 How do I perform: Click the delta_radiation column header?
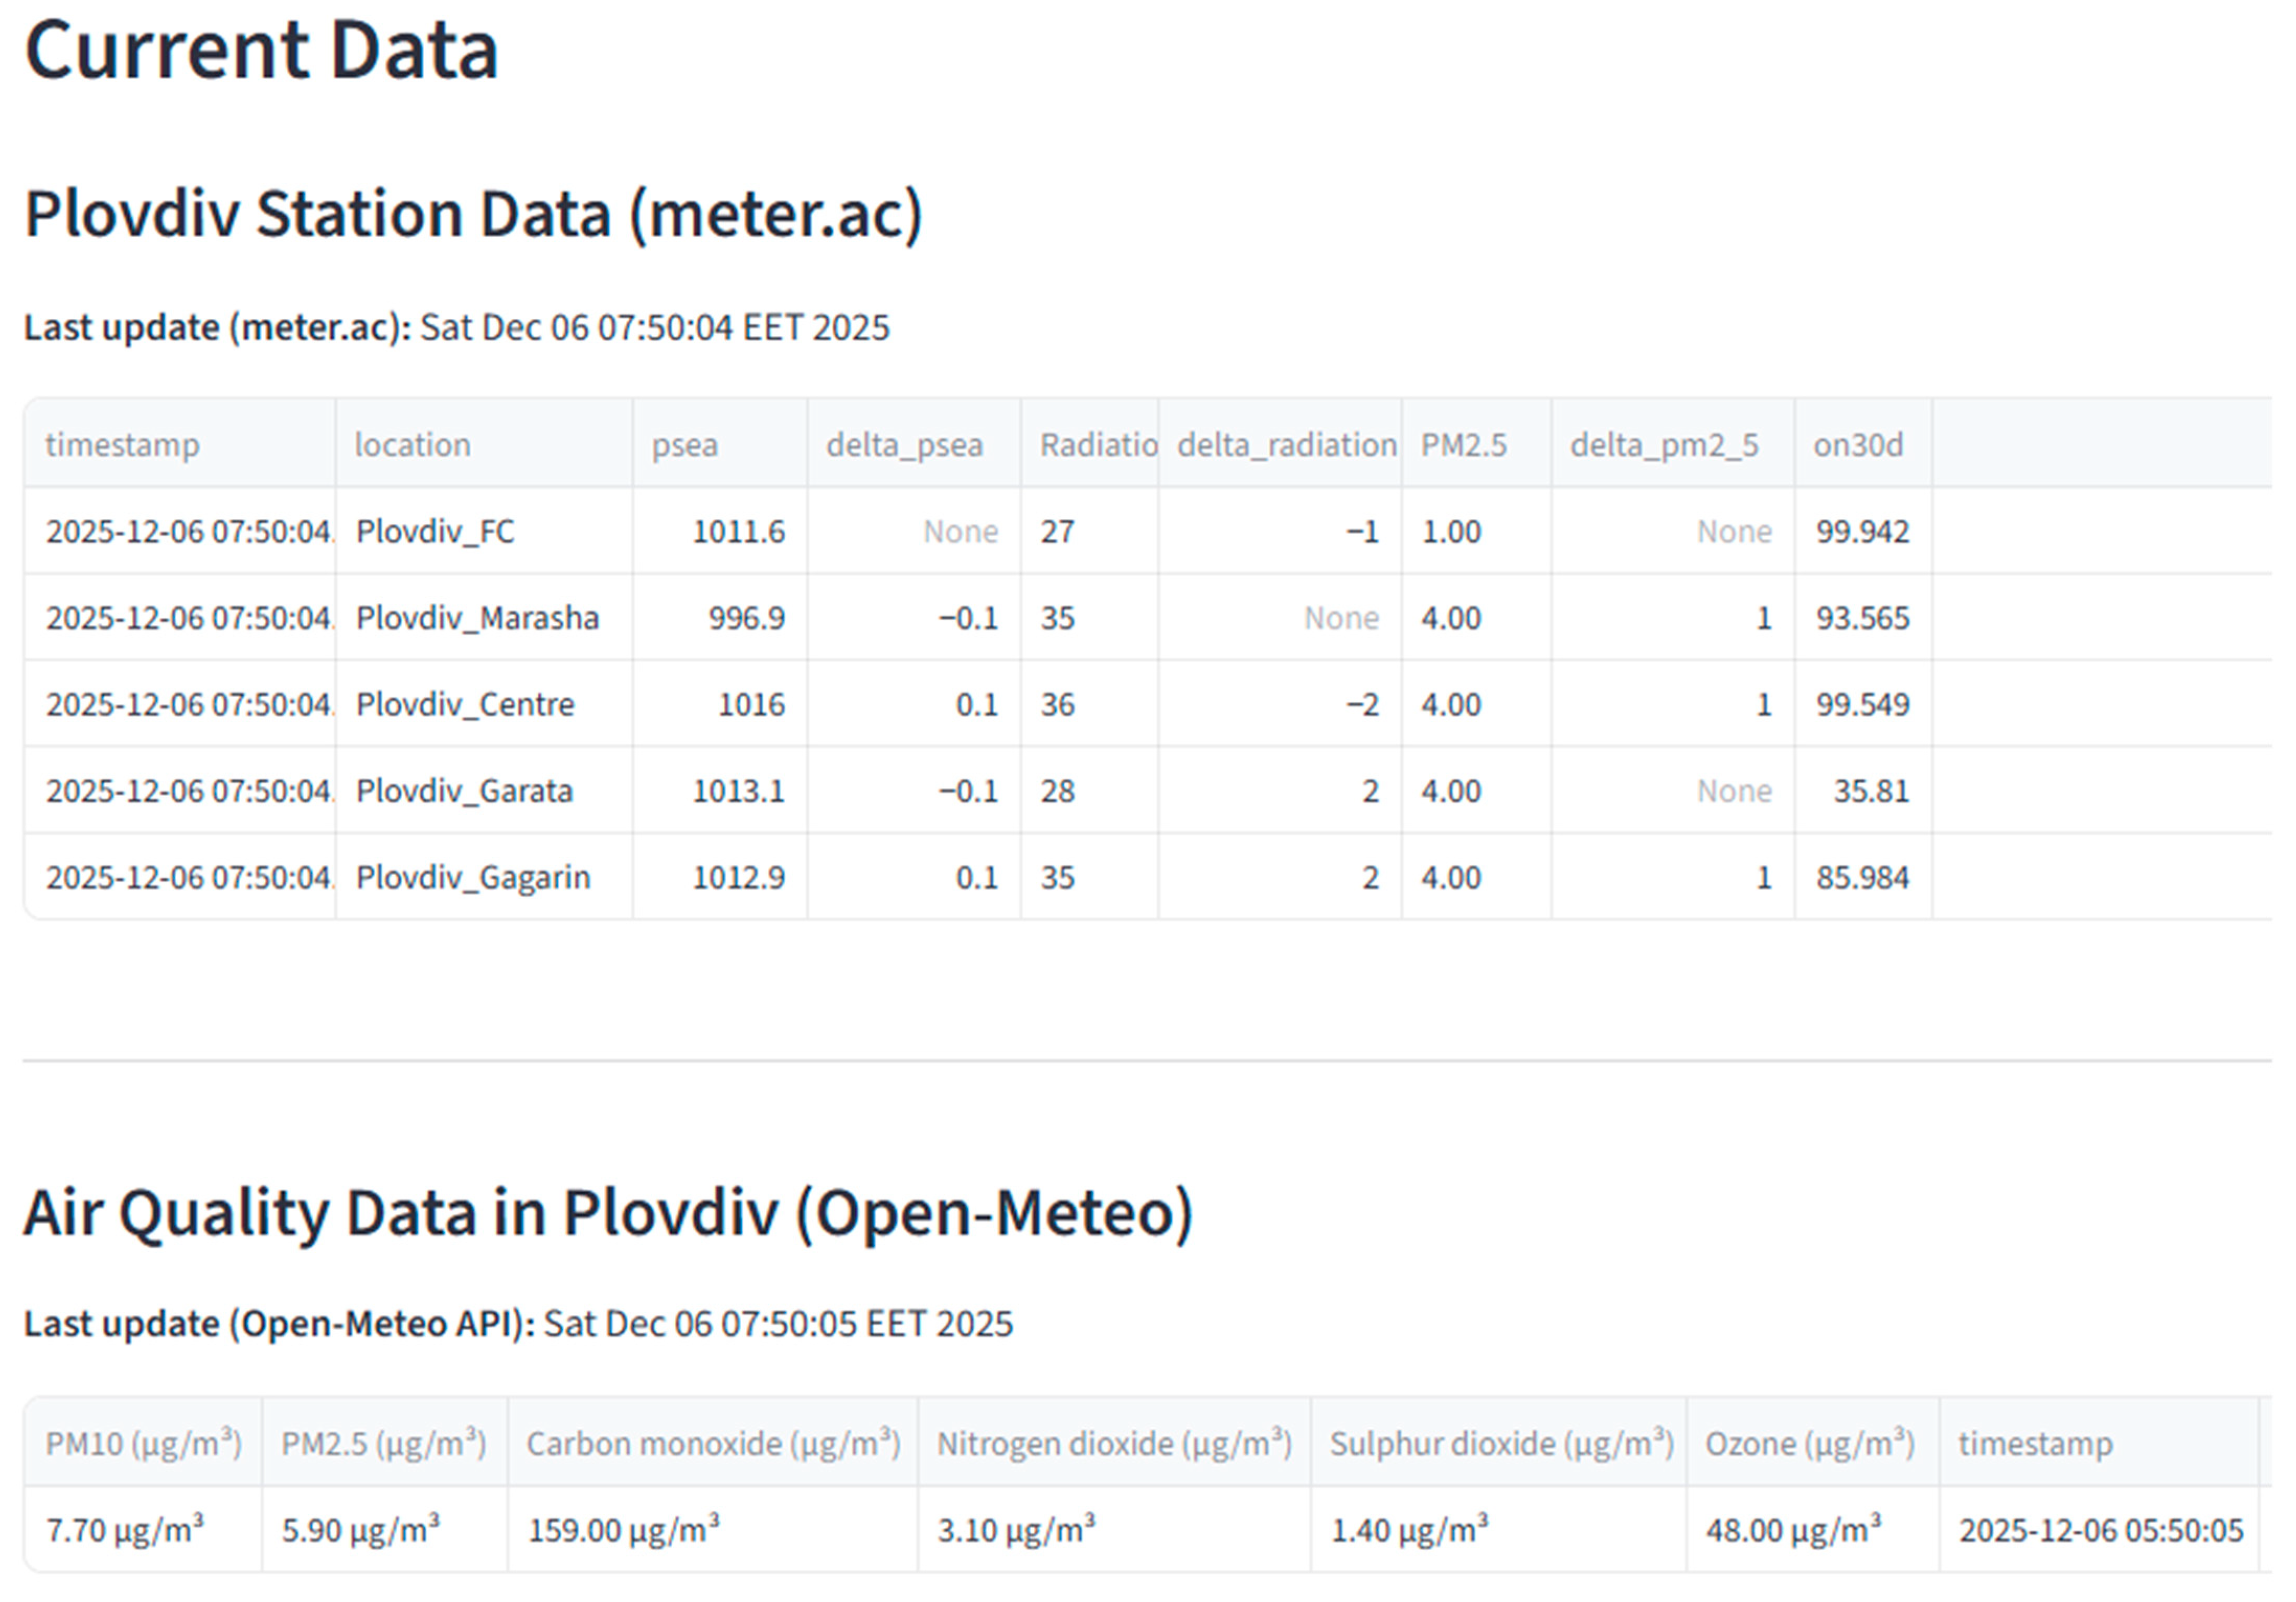click(x=1286, y=444)
